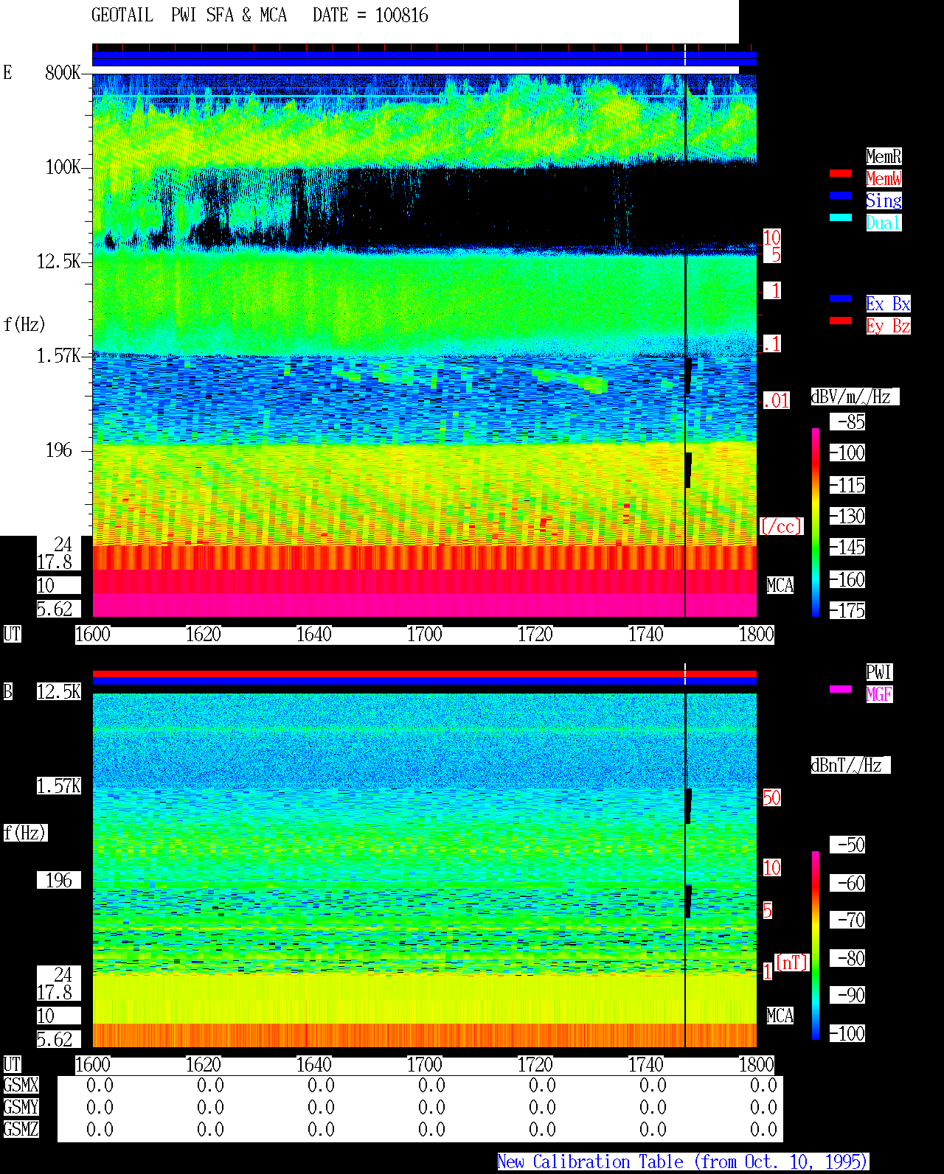Select the MemR legend label
Image resolution: width=944 pixels, height=1174 pixels.
[x=884, y=156]
